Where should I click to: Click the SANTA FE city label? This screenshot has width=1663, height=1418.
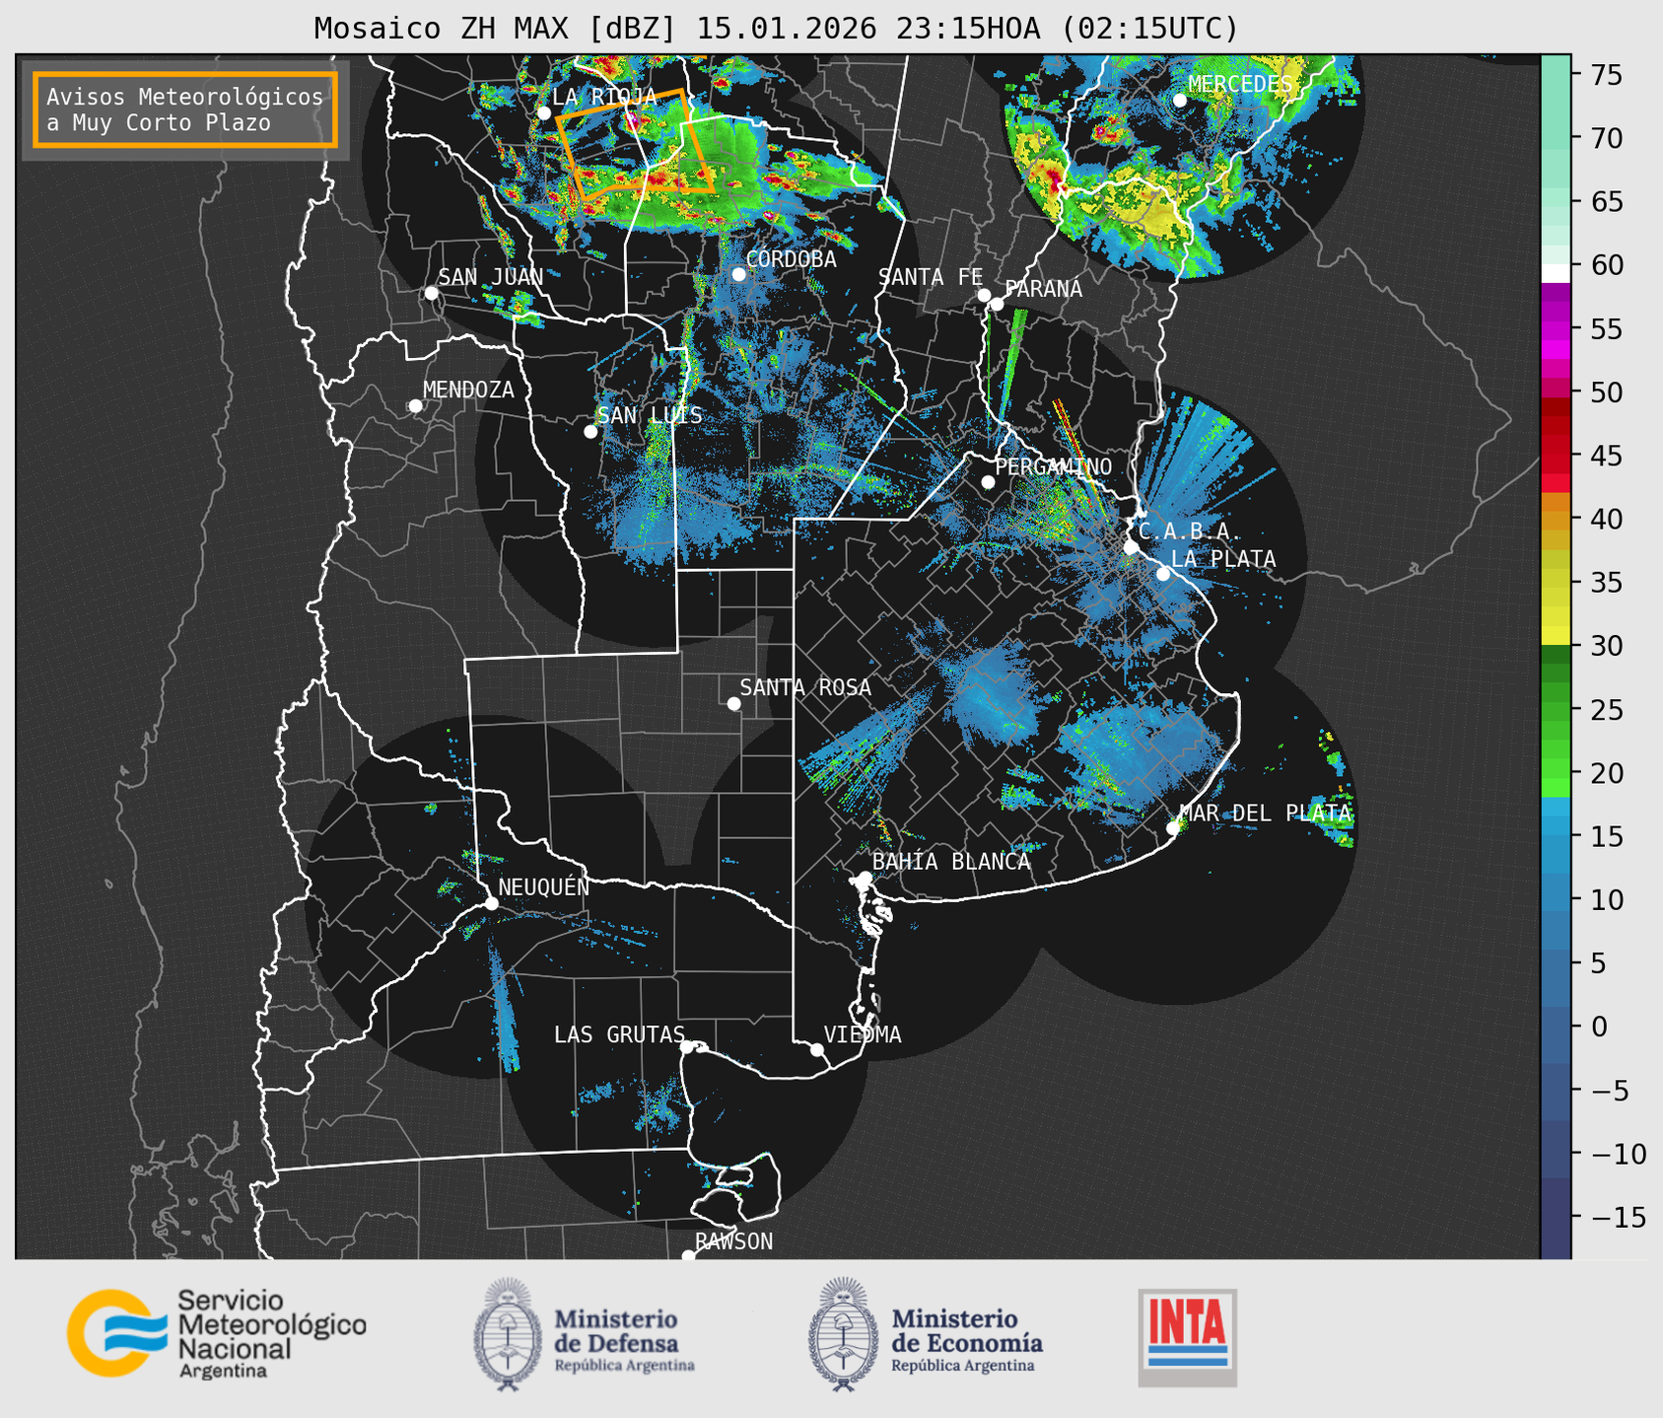pos(931,277)
